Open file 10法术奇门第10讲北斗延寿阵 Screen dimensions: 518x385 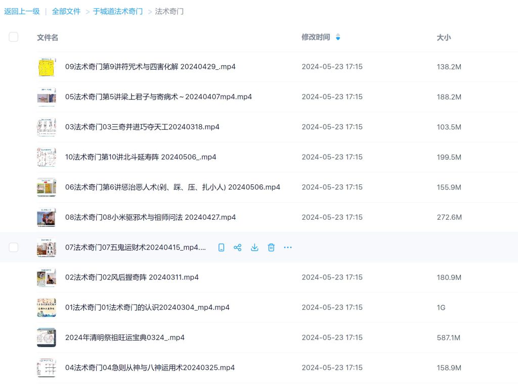[141, 157]
